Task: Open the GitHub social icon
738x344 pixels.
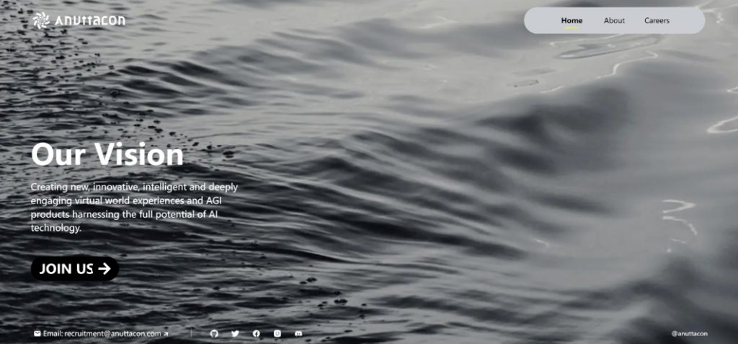Action: [214, 334]
